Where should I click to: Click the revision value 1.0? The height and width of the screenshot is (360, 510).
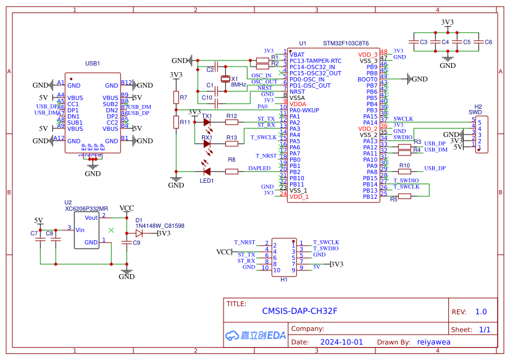[x=481, y=312]
